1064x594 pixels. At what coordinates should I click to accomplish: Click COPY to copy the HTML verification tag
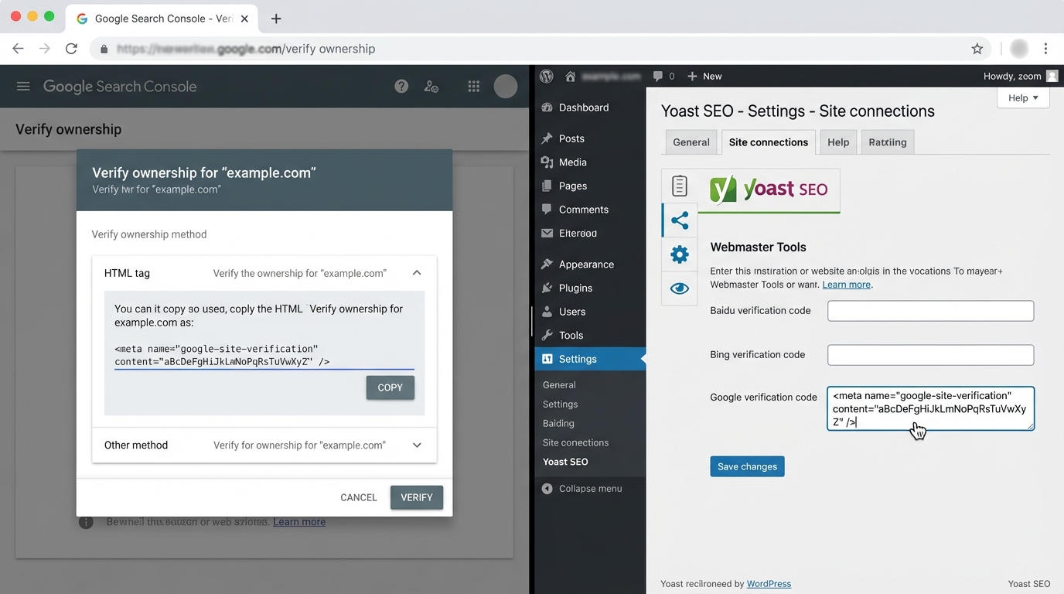390,387
